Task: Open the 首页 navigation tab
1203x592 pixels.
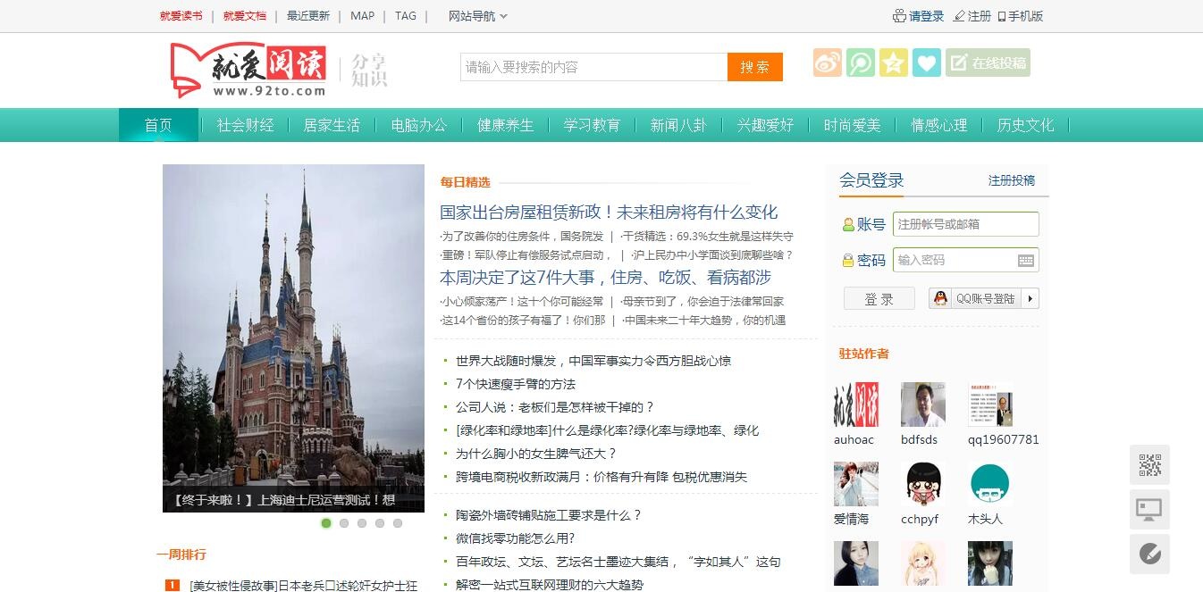Action: [158, 125]
